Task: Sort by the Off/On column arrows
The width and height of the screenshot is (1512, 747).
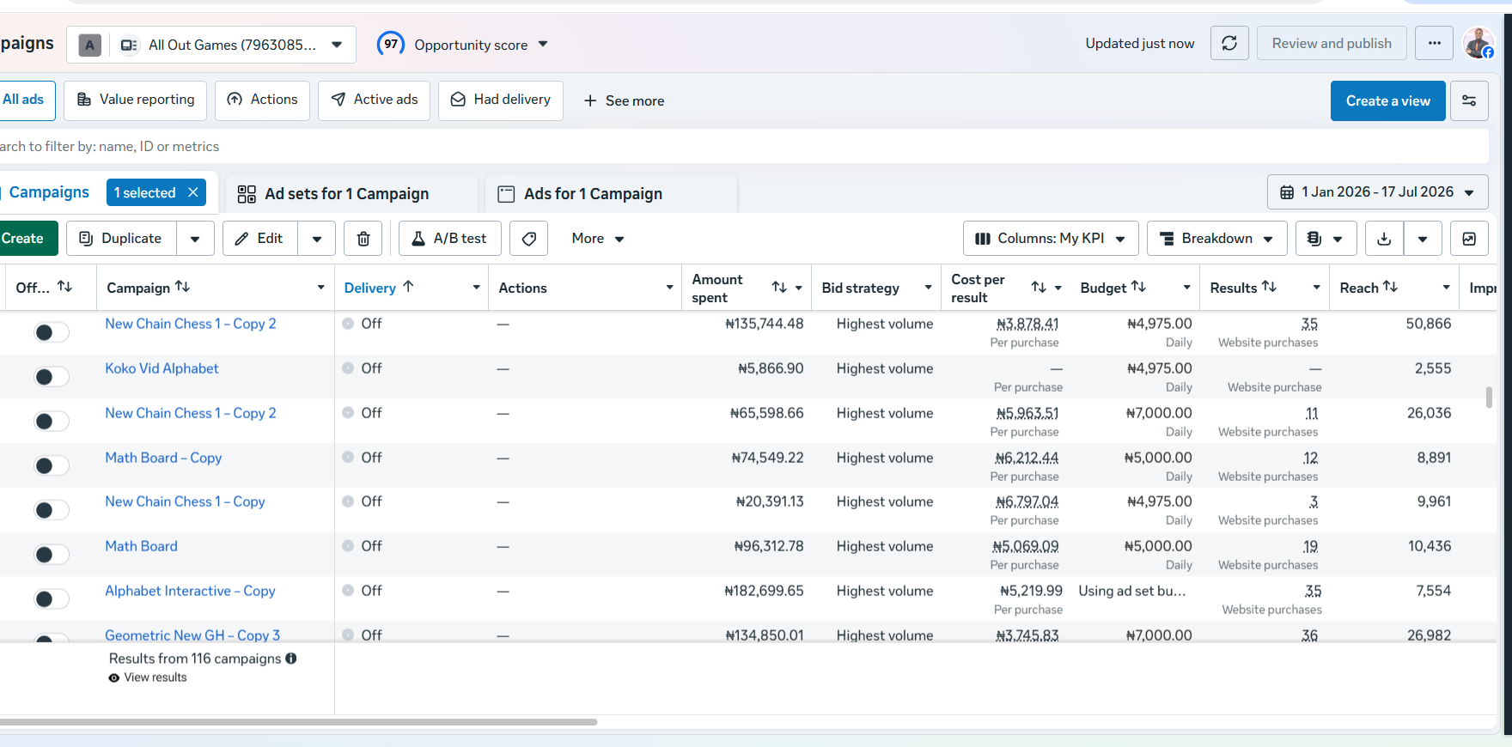Action: click(x=64, y=287)
